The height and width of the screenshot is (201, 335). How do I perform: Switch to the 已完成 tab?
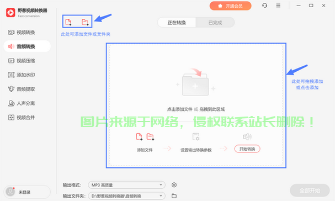click(x=215, y=23)
